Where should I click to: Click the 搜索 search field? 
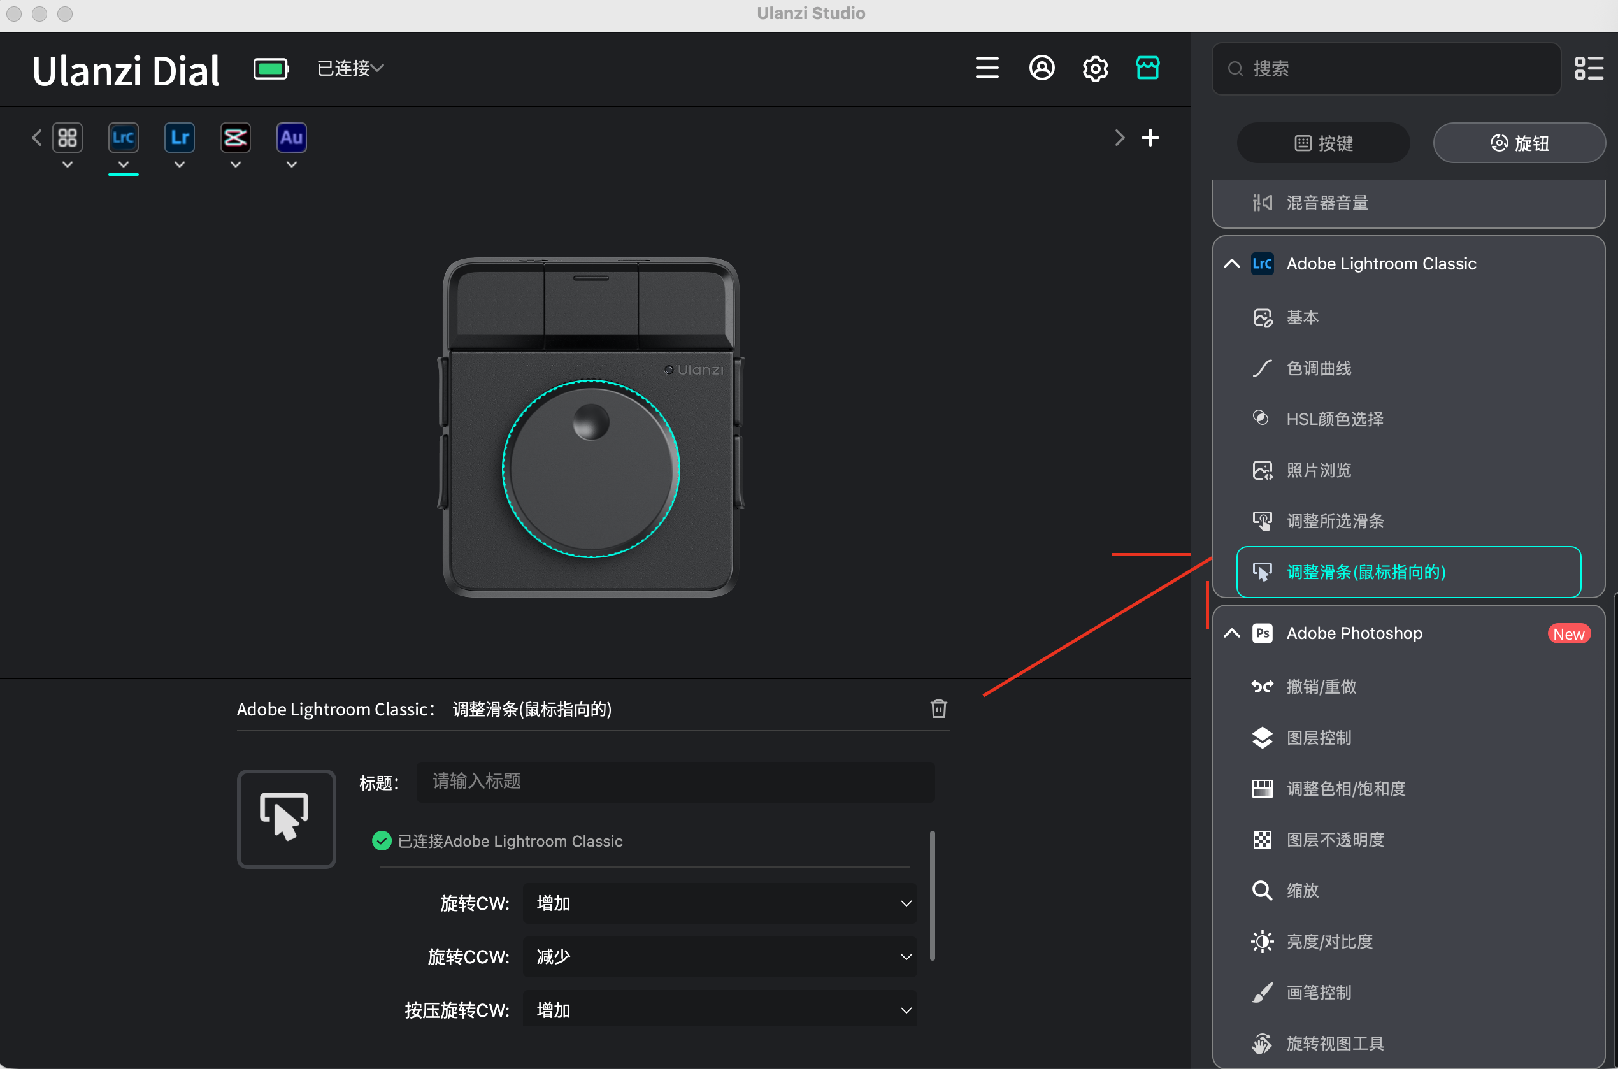[1386, 68]
